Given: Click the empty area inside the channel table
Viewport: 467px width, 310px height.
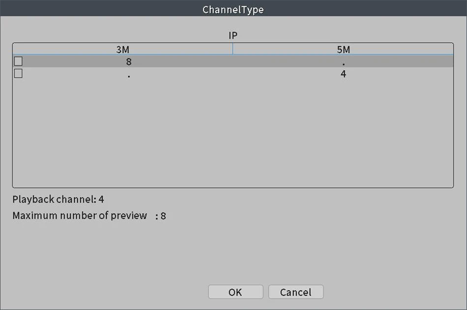Looking at the screenshot, I should click(233, 133).
